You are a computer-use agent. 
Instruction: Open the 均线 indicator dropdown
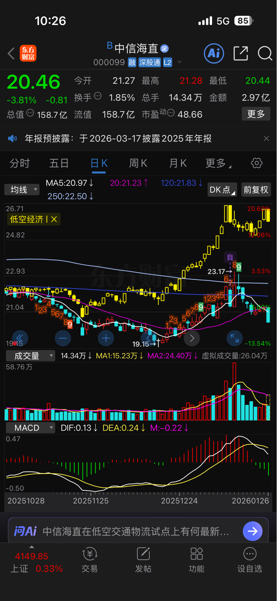click(x=22, y=190)
